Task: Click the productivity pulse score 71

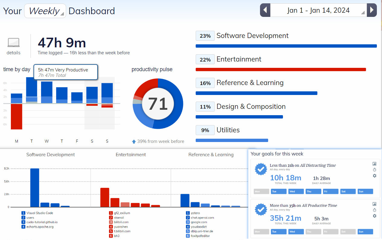Action: (x=158, y=104)
